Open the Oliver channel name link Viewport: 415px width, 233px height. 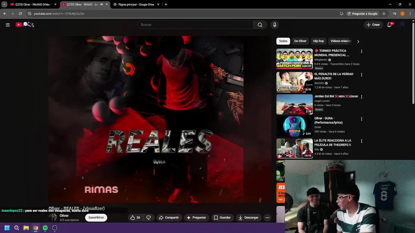(x=64, y=216)
